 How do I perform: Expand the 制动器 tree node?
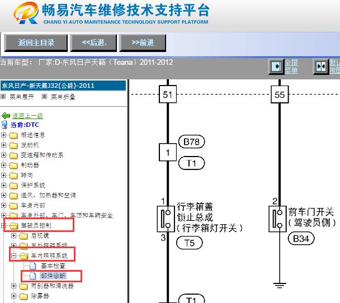point(3,165)
